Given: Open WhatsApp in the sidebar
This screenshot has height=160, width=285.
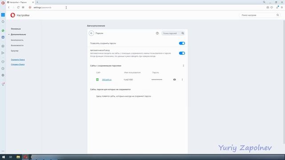Looking at the screenshot, I should click(x=3, y=31).
